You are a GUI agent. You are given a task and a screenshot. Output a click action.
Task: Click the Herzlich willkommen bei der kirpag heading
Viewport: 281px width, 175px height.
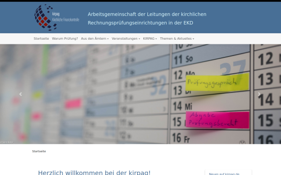click(94, 173)
